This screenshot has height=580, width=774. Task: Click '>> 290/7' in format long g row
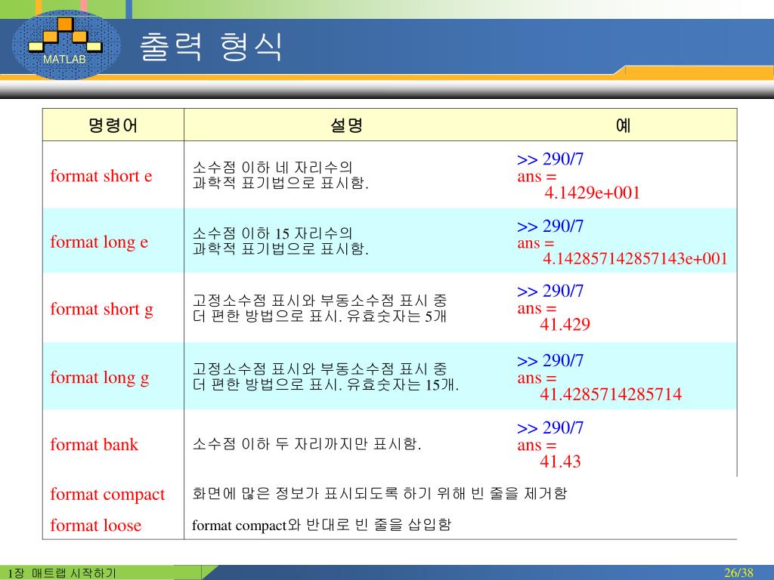pos(550,360)
